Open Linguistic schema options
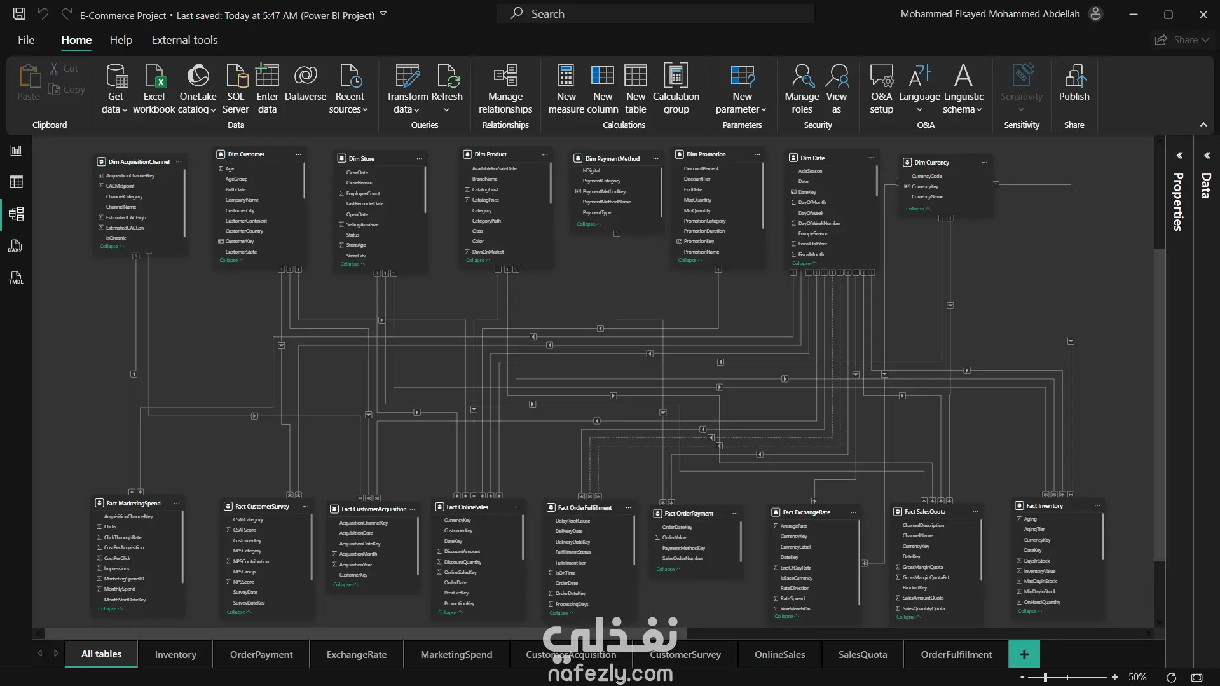The height and width of the screenshot is (686, 1220). click(x=963, y=89)
